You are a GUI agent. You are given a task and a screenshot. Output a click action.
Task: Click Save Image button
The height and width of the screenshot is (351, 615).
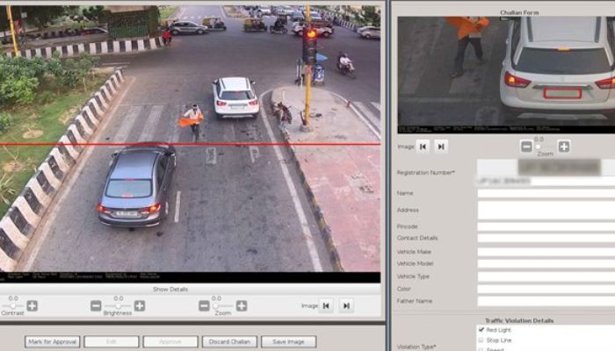point(288,341)
